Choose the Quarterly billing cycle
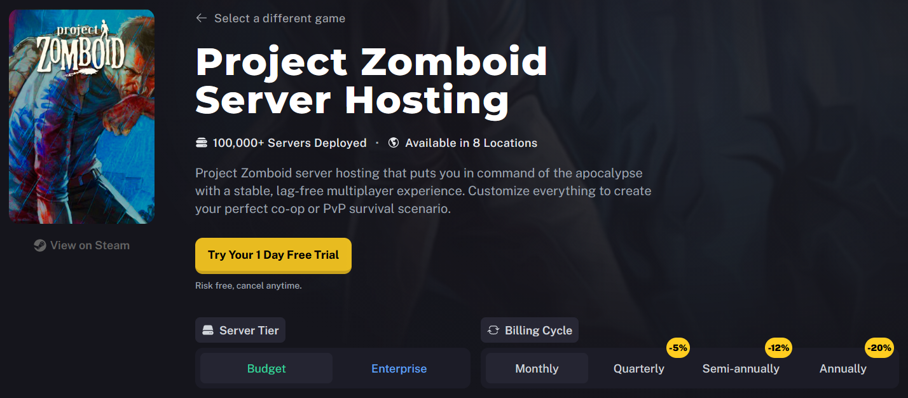The image size is (908, 398). [639, 369]
